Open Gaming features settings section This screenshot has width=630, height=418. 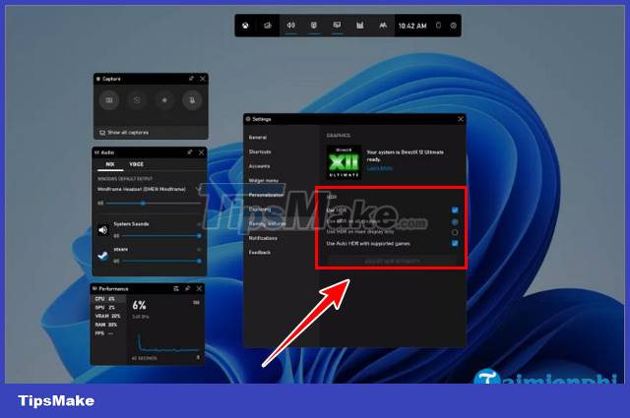267,223
